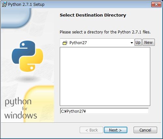
Task: Focus the C:¥Python27¥ path field
Action: (104, 111)
